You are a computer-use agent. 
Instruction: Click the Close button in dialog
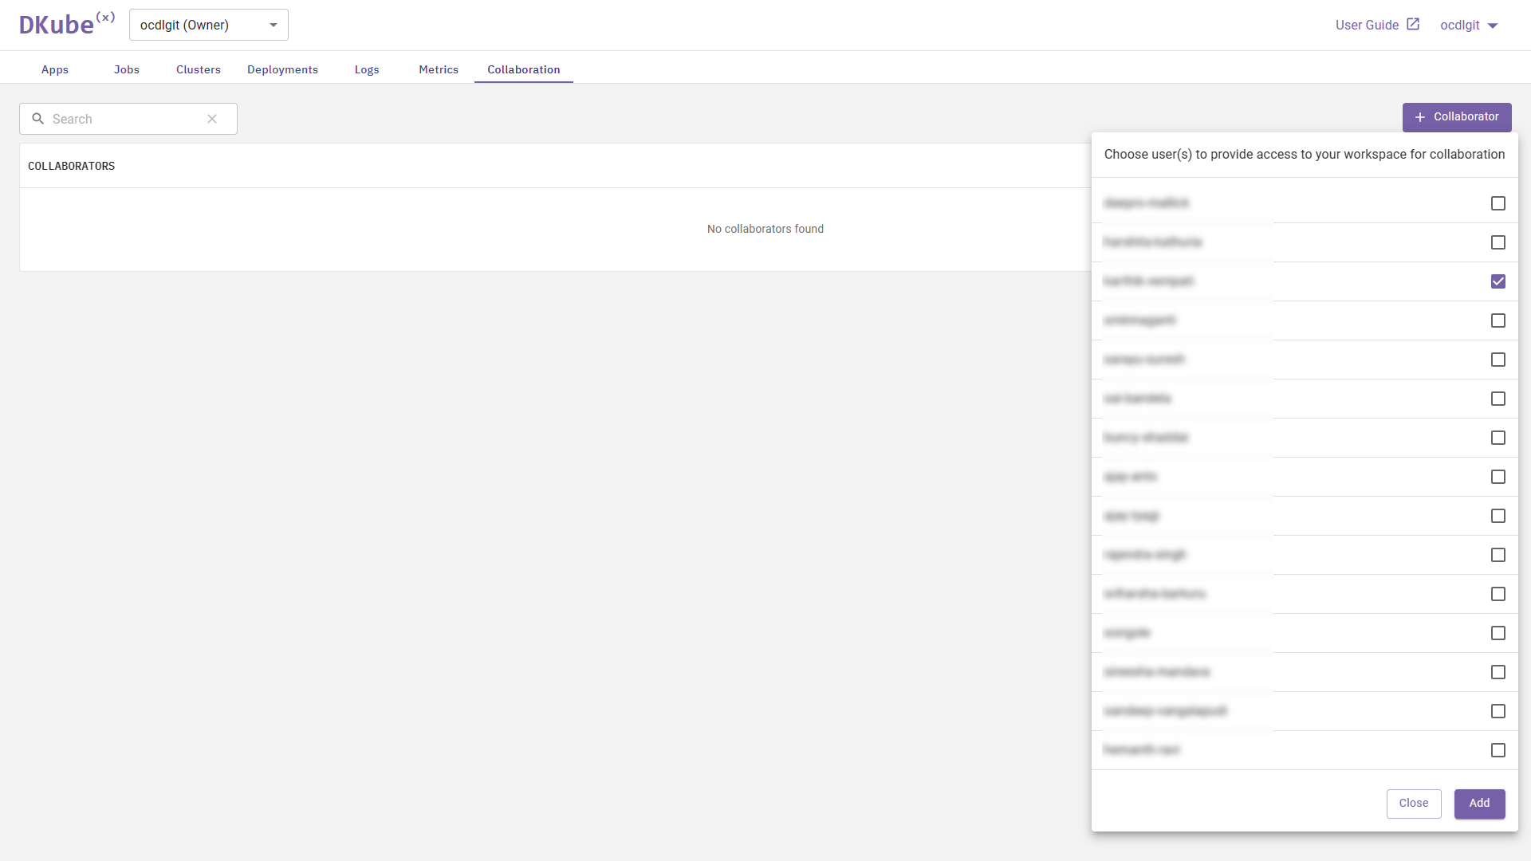[1413, 803]
